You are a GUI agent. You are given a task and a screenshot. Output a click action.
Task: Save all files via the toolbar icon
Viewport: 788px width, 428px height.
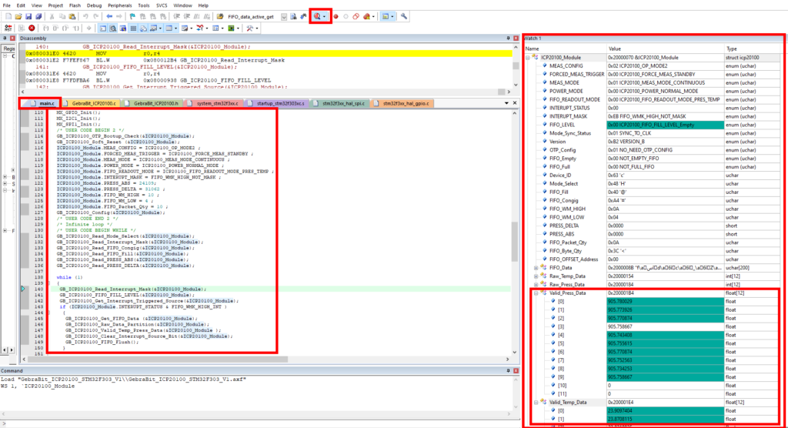38,17
